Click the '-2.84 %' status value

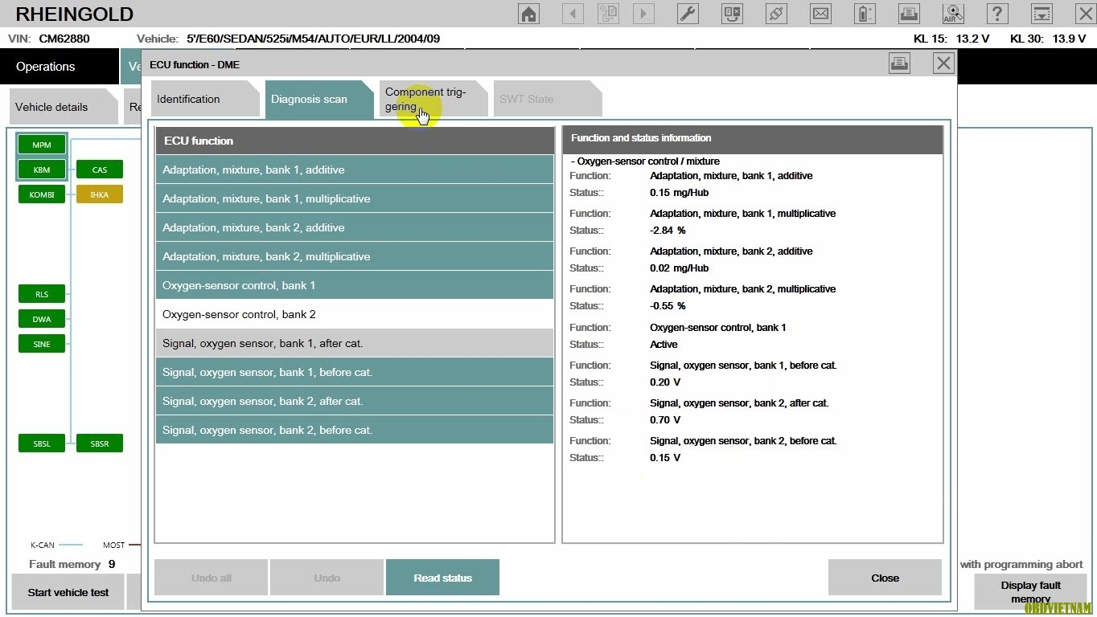click(668, 231)
